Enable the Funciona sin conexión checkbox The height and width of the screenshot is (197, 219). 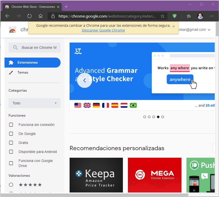tap(11, 125)
